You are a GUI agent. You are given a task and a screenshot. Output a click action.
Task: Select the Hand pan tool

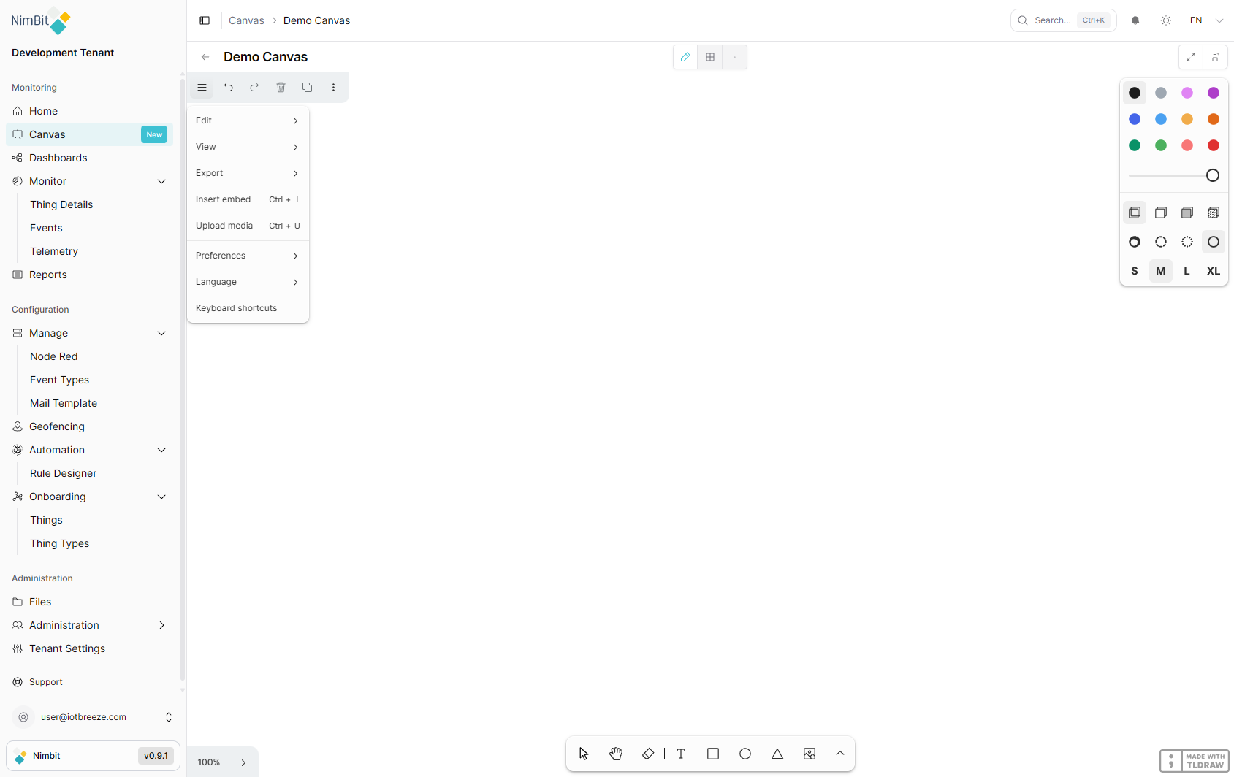click(x=616, y=753)
